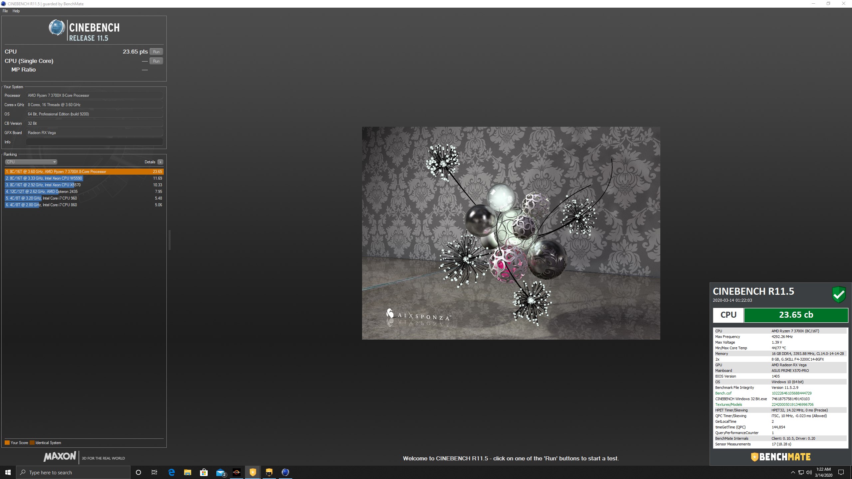The image size is (852, 479).
Task: Select the Core i7 860 ranking row
Action: point(84,205)
